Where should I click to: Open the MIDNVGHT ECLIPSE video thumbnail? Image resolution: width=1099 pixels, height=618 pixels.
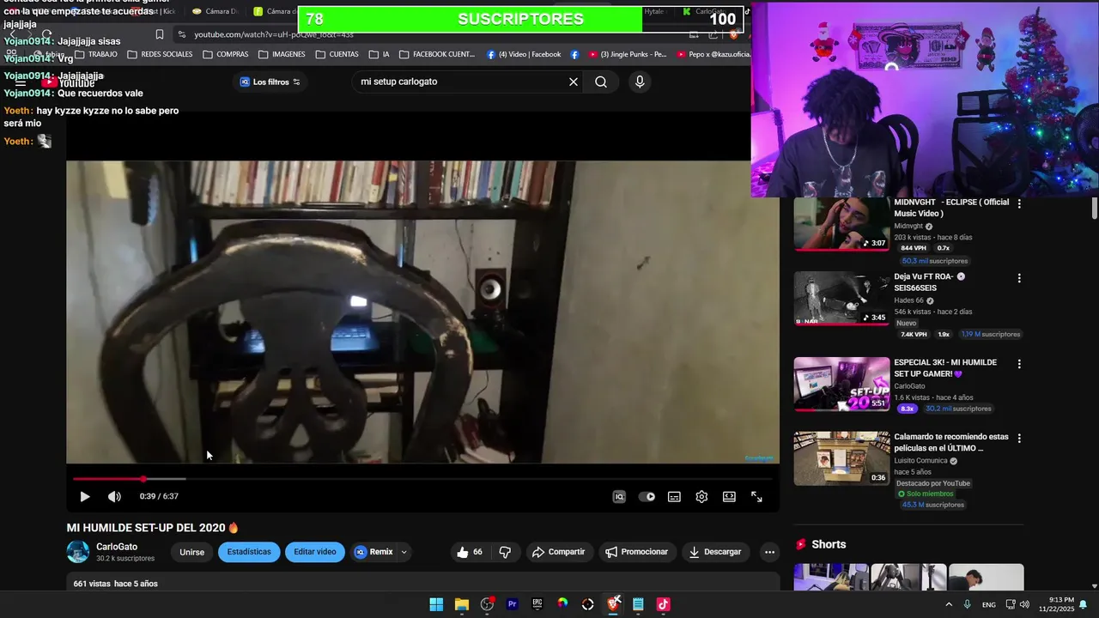pyautogui.click(x=841, y=223)
